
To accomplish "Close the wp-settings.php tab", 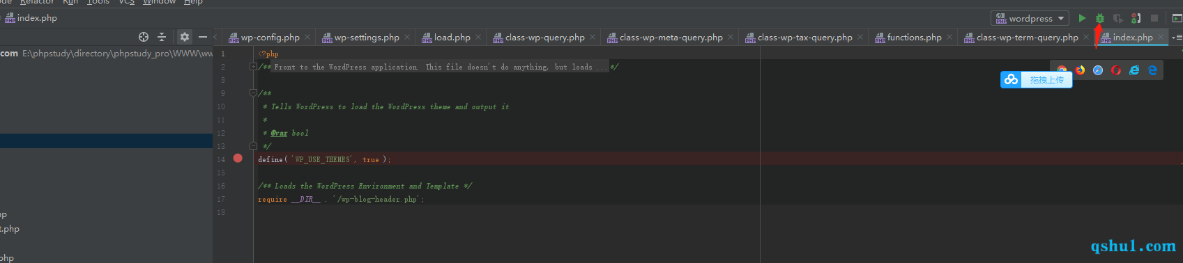I will [x=407, y=38].
